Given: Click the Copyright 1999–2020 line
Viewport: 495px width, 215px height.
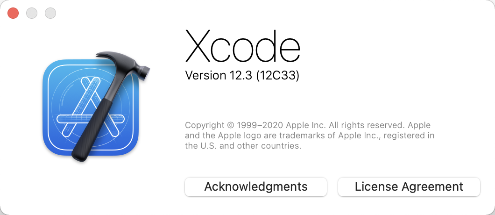Looking at the screenshot, I should click(x=255, y=125).
